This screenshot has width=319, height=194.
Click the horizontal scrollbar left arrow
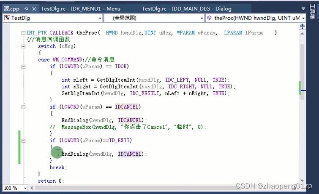coord(32,188)
